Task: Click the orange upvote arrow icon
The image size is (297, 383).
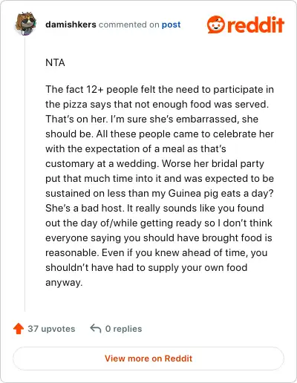Action: point(19,329)
